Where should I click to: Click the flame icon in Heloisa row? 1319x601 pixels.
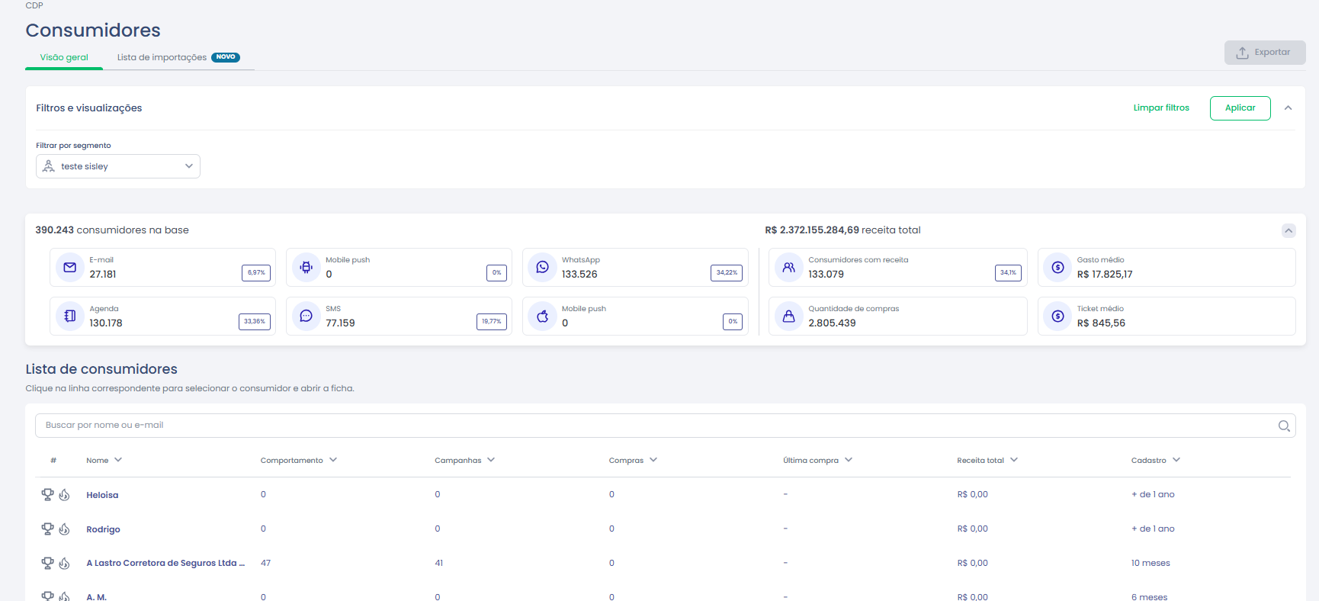[x=65, y=495]
